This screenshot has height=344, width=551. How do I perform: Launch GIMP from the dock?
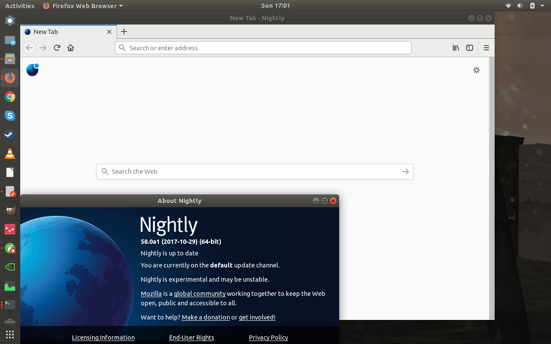(10, 210)
